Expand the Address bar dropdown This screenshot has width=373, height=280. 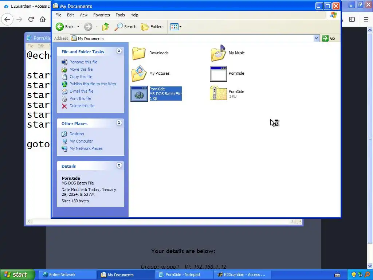316,38
